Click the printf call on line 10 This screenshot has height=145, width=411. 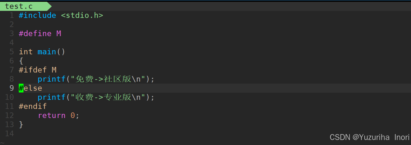(51, 97)
